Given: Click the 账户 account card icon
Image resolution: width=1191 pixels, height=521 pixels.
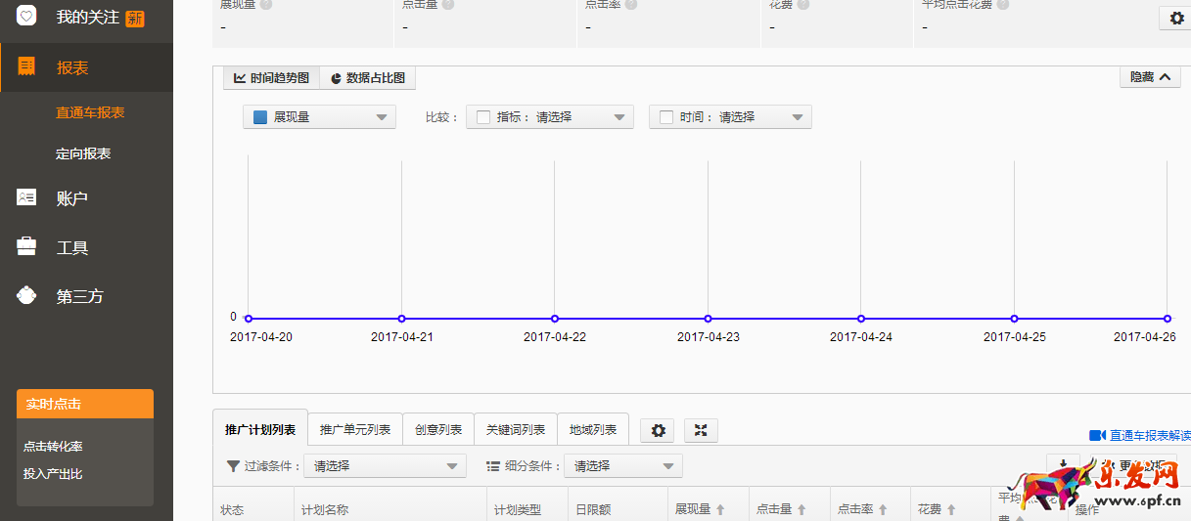Looking at the screenshot, I should click(x=26, y=197).
